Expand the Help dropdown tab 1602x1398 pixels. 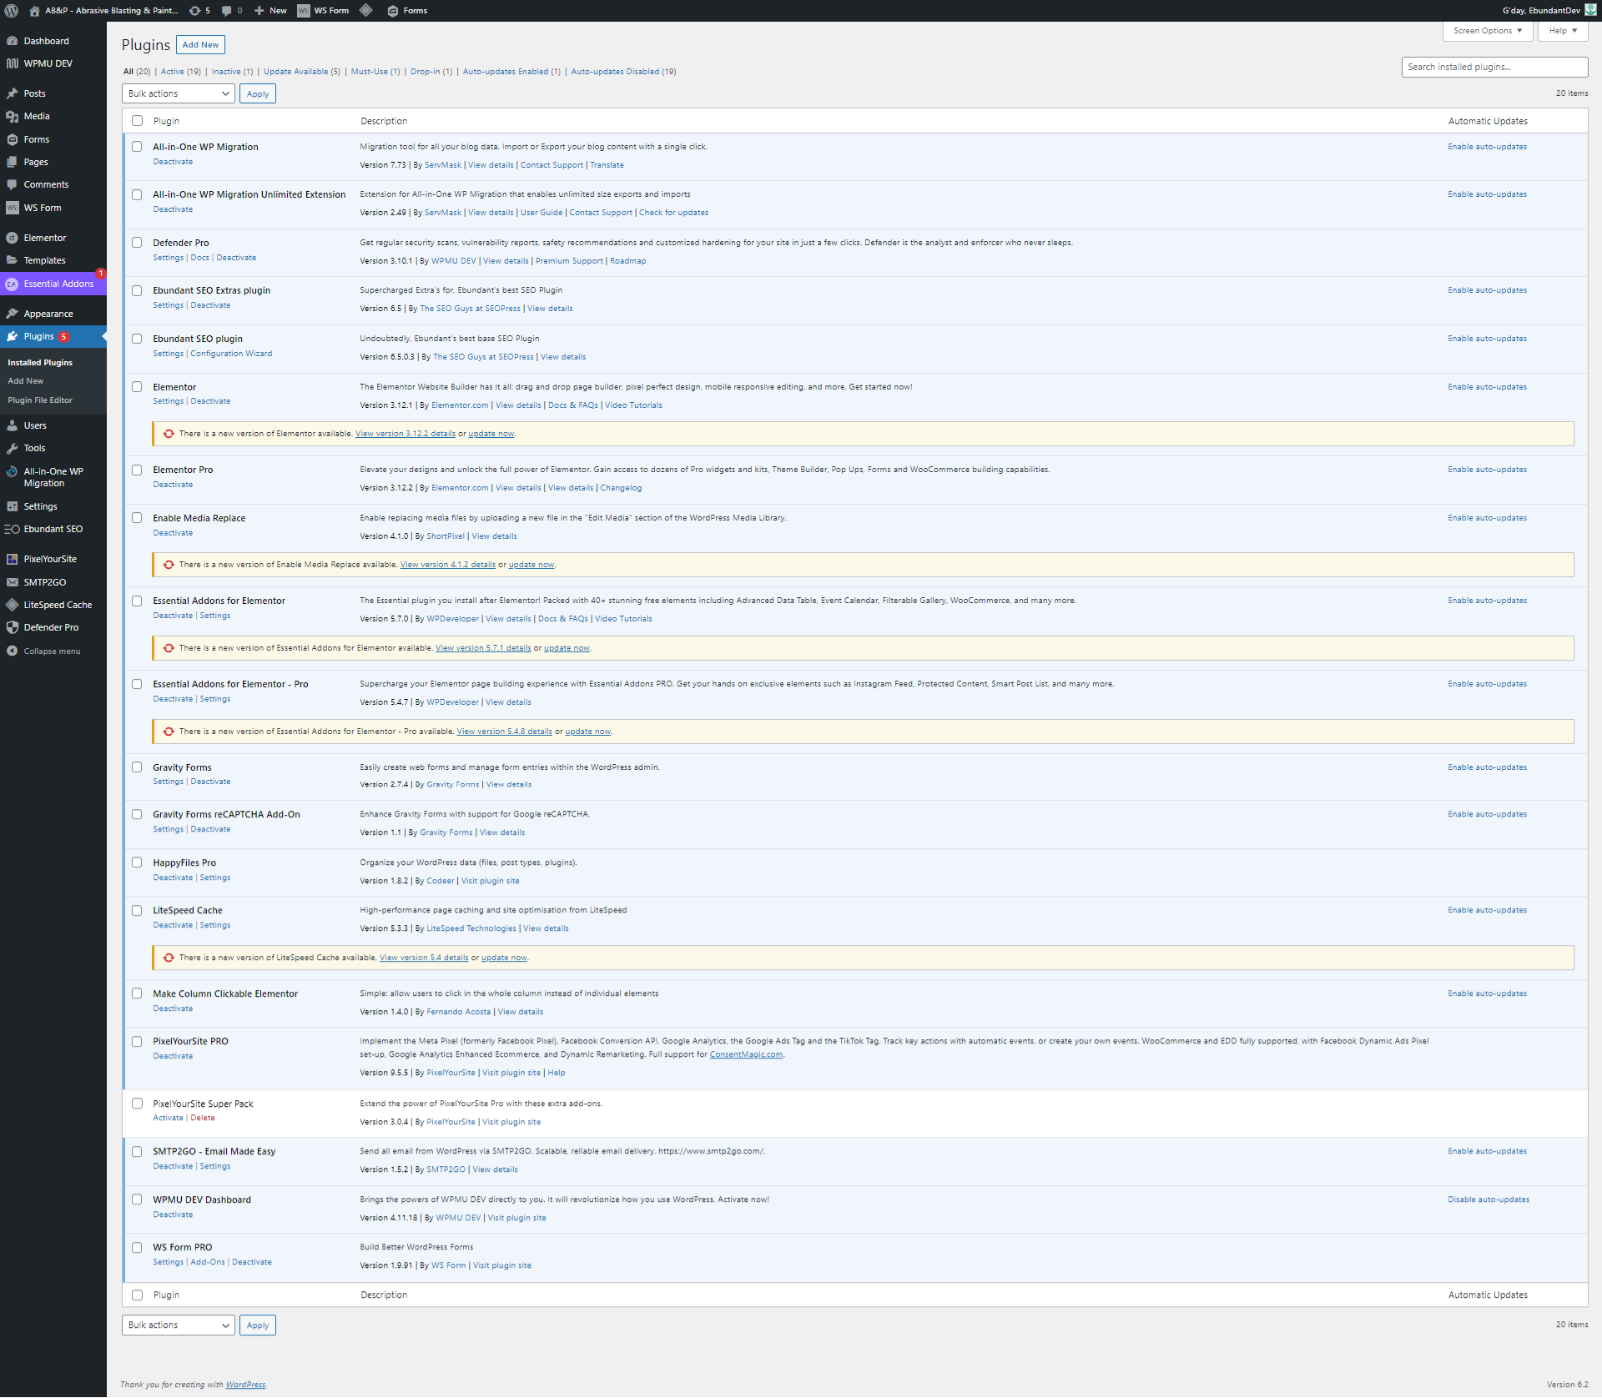pyautogui.click(x=1562, y=31)
